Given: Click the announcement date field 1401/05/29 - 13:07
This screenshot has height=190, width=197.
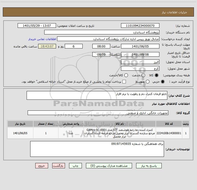Looking at the screenshot, I should click(x=37, y=26).
